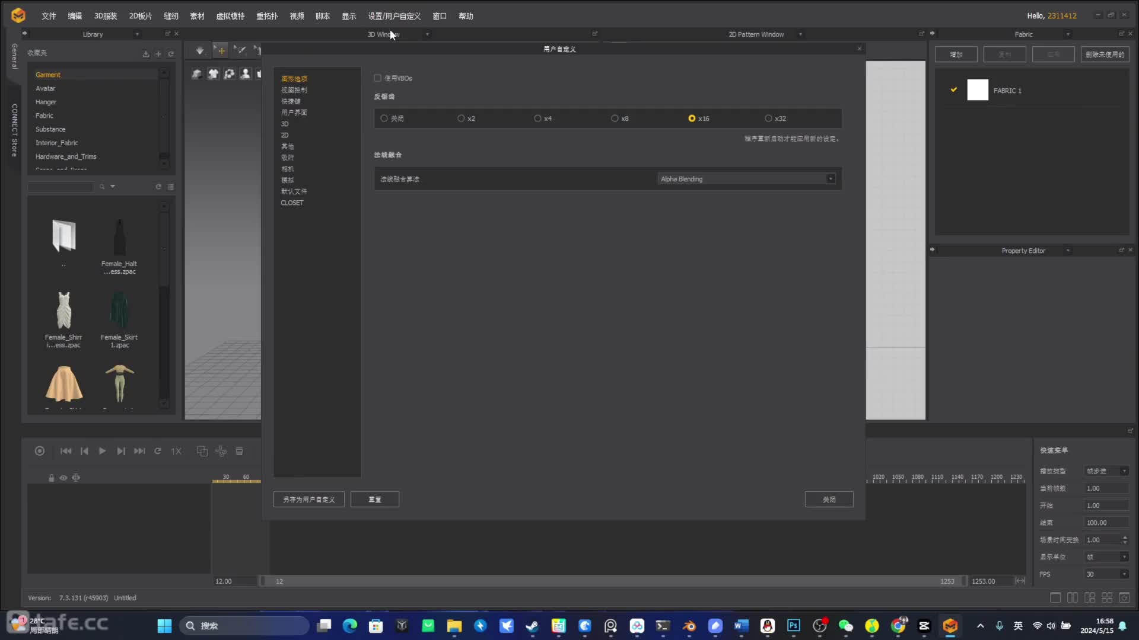Jump to the timeline end

pos(139,451)
